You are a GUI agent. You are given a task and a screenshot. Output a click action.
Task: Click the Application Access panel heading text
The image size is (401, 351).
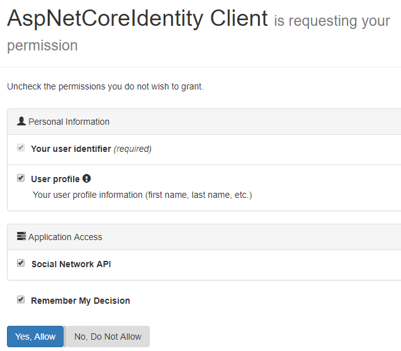tap(65, 237)
